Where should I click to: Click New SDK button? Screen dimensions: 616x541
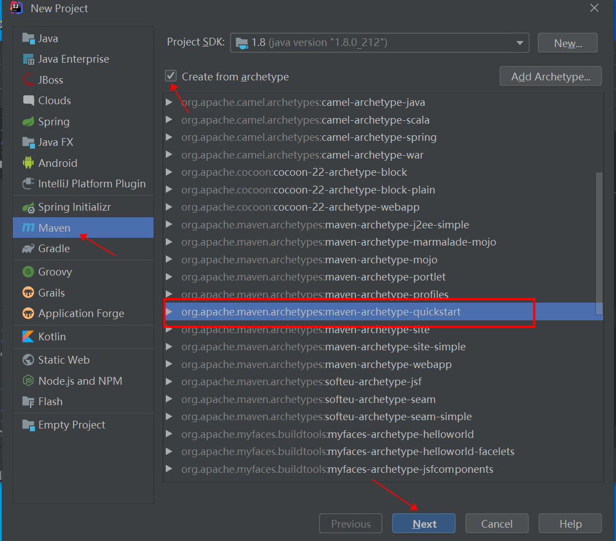[568, 43]
